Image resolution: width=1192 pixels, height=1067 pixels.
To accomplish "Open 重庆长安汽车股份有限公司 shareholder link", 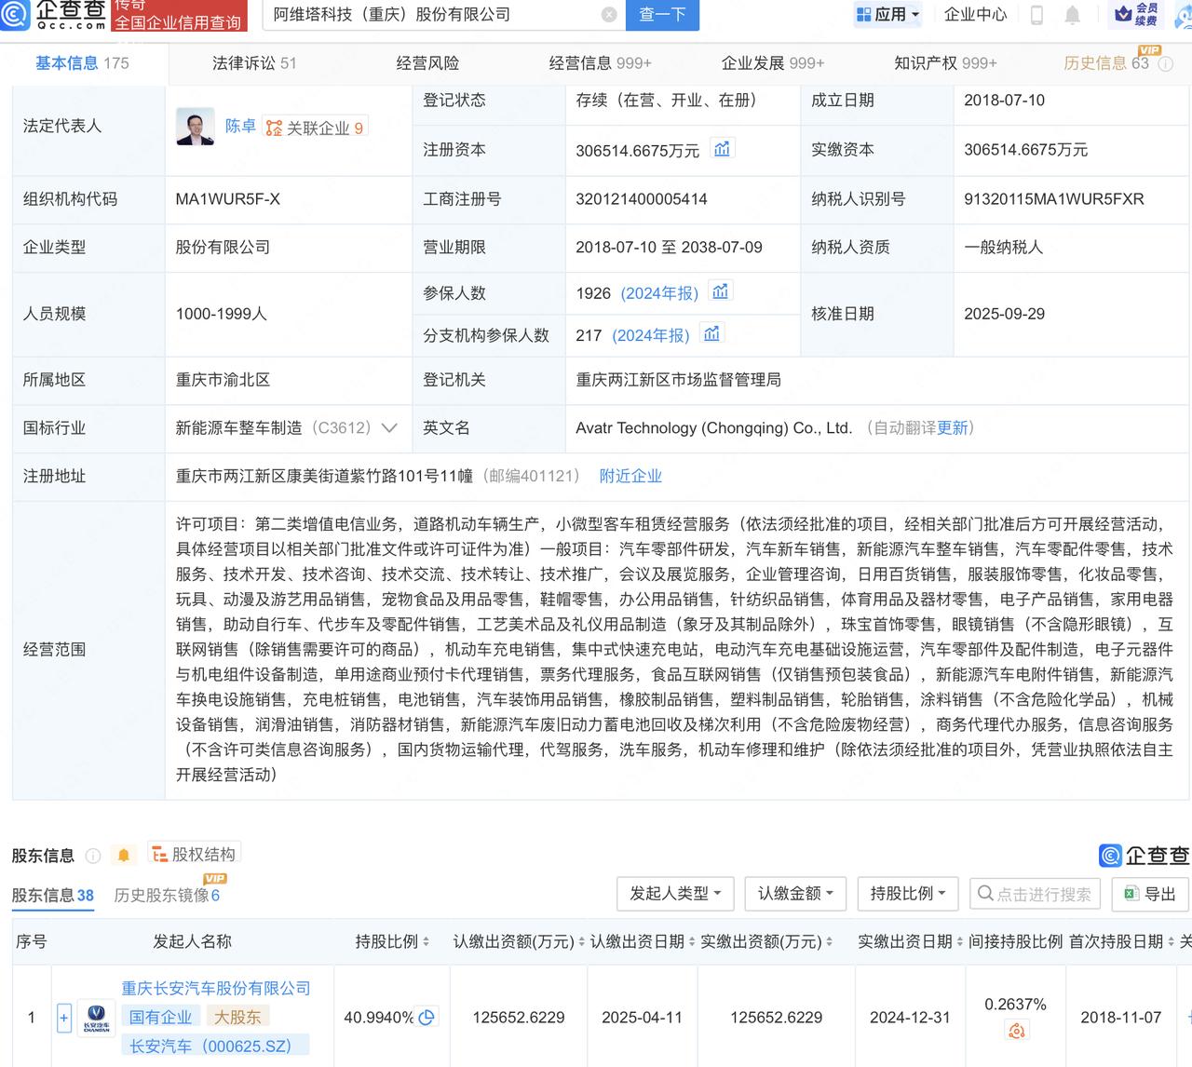I will [216, 989].
